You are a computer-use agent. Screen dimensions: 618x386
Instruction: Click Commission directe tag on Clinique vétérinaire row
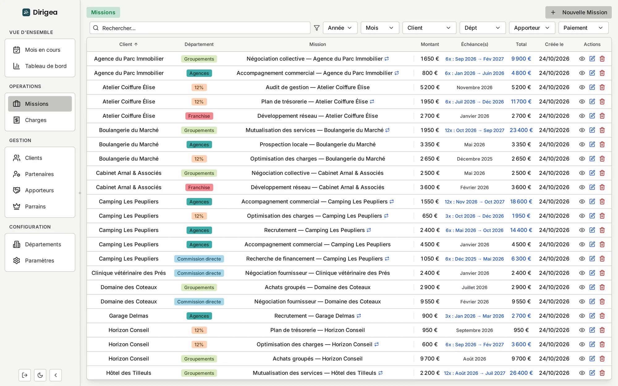tap(199, 273)
